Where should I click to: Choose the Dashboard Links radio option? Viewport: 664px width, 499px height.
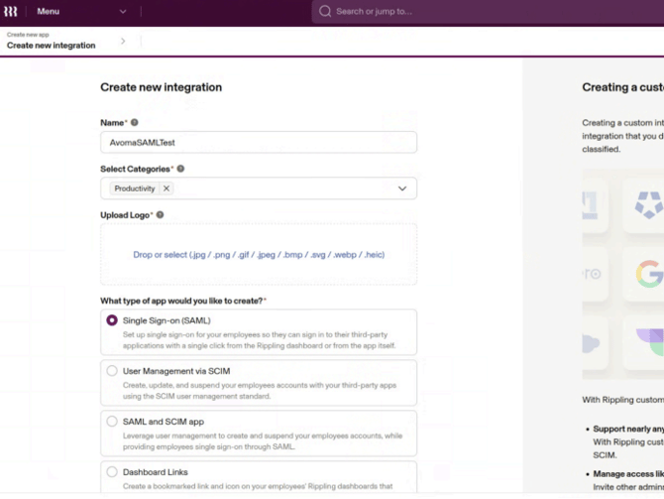(x=112, y=472)
